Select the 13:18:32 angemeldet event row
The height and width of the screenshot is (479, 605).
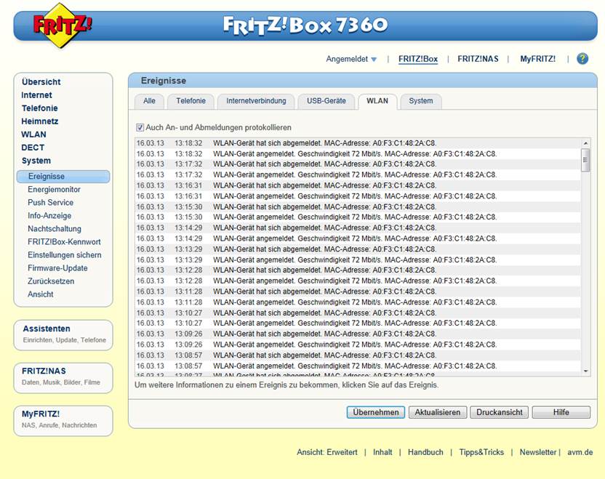358,154
